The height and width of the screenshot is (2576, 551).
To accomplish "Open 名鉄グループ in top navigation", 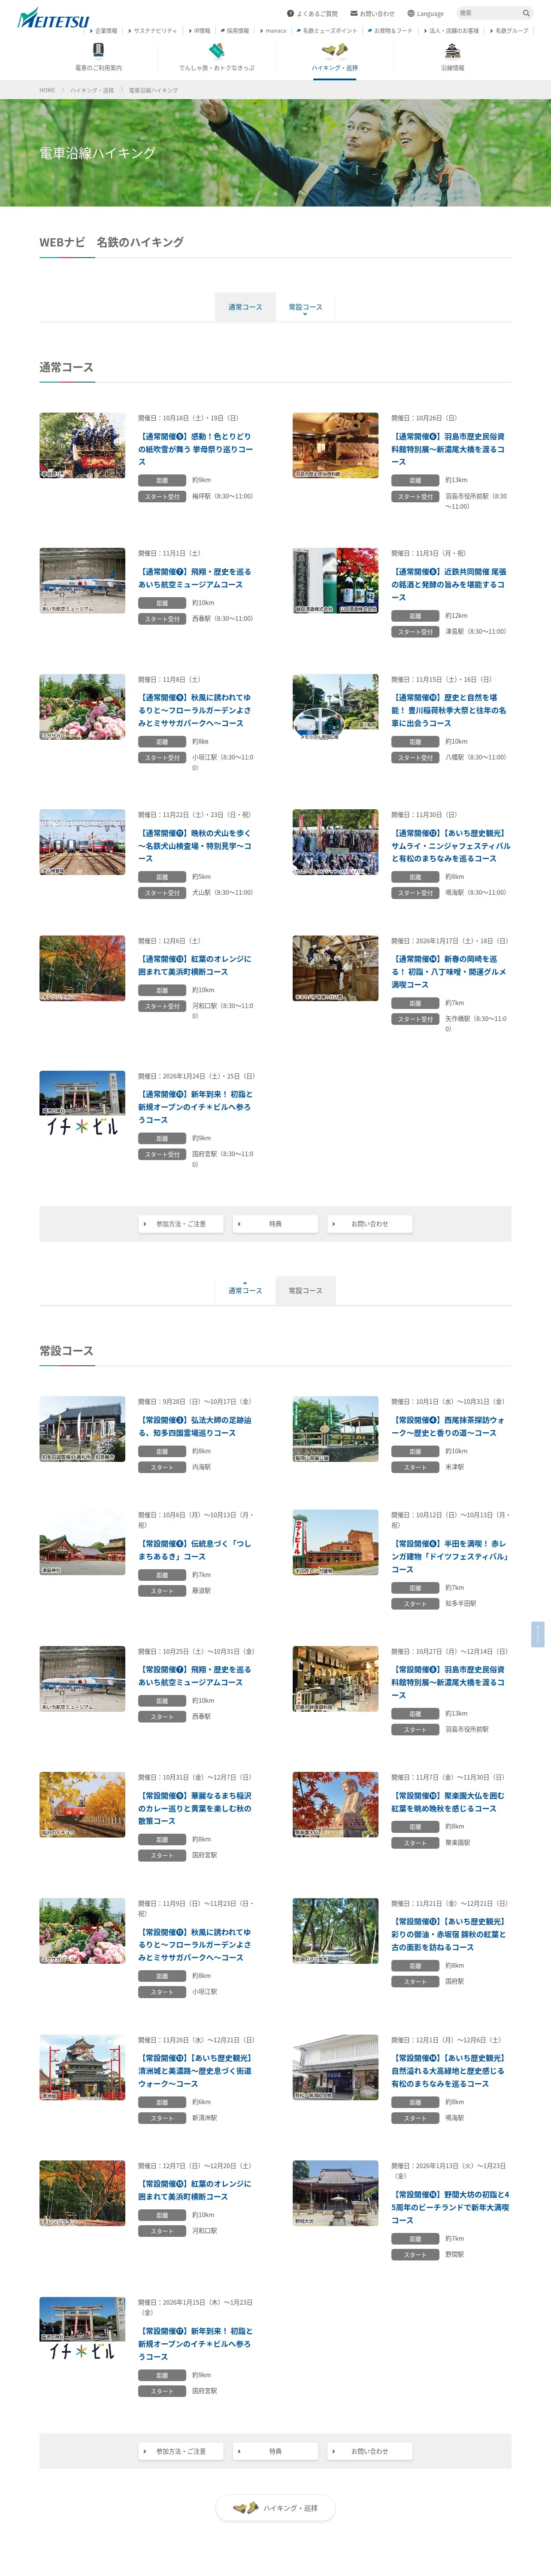I will pos(509,31).
